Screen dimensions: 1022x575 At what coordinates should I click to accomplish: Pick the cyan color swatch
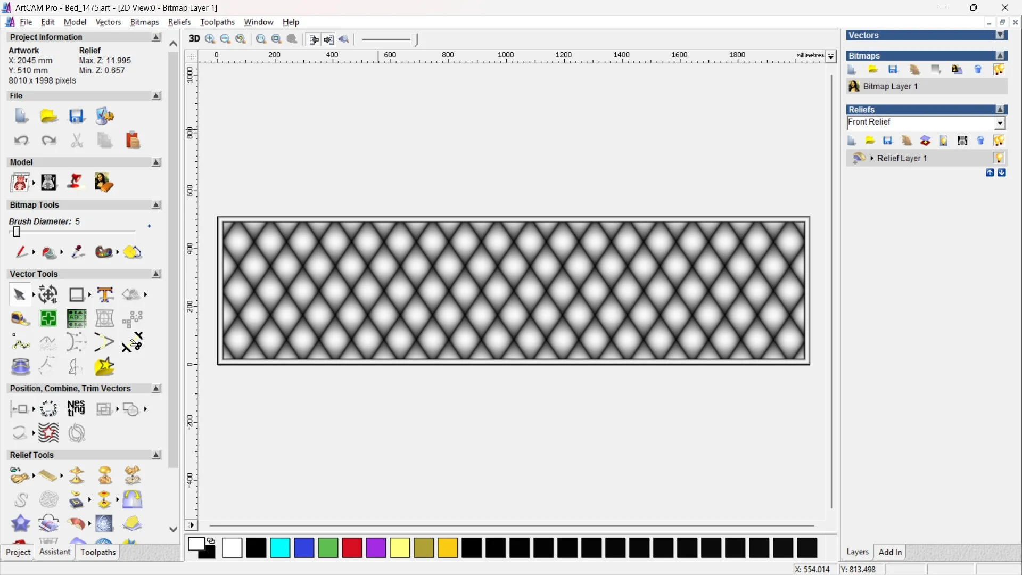pyautogui.click(x=280, y=548)
